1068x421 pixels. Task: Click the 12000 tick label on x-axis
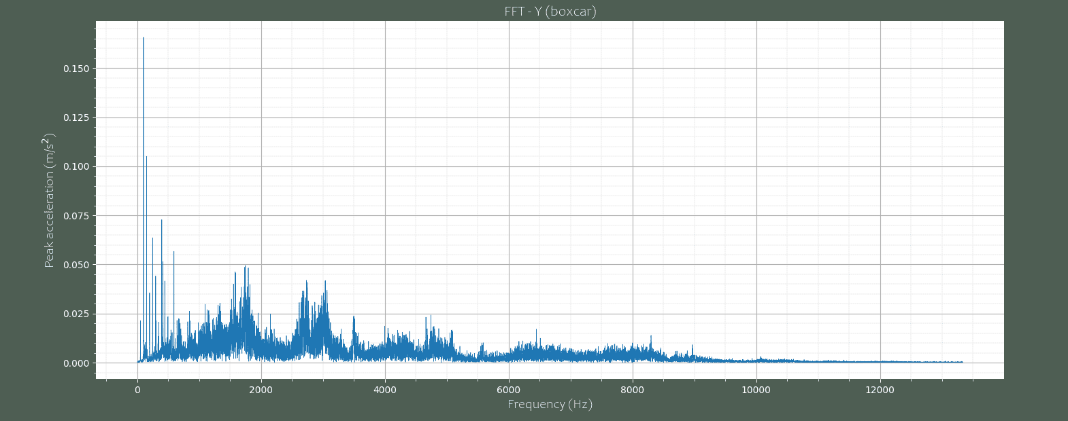(x=880, y=390)
